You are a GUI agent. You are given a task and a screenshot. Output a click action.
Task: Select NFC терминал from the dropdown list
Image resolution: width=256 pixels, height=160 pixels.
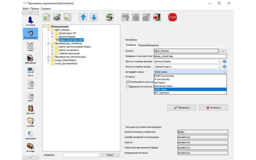click(161, 93)
